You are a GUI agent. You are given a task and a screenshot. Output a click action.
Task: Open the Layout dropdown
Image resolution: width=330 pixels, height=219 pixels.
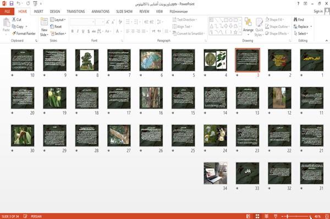58,20
